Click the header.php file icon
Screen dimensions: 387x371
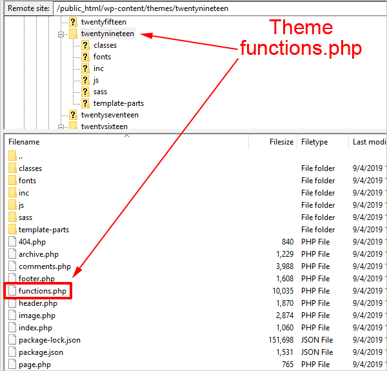coord(12,303)
